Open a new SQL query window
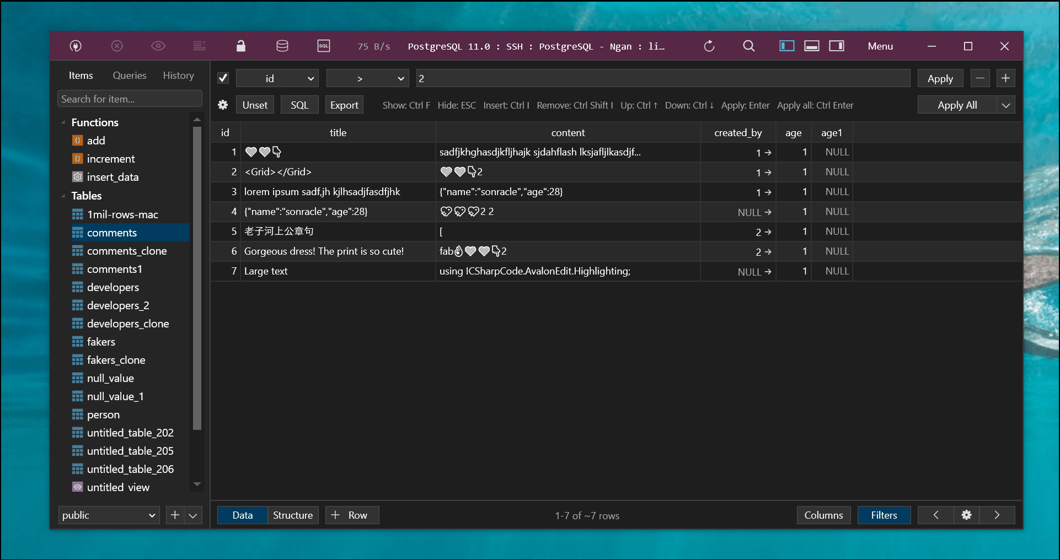The image size is (1060, 560). click(324, 46)
